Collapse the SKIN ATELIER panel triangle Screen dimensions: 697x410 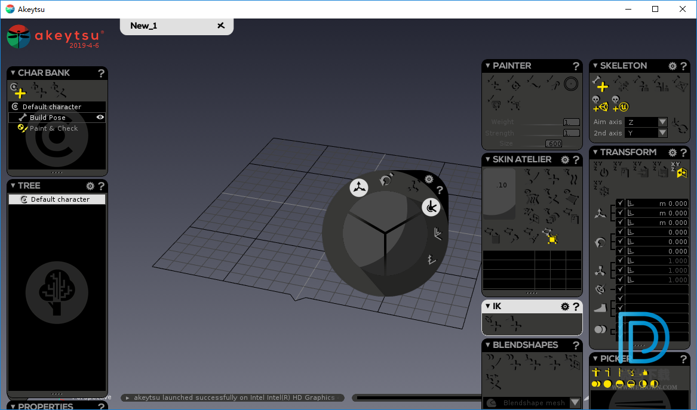487,159
